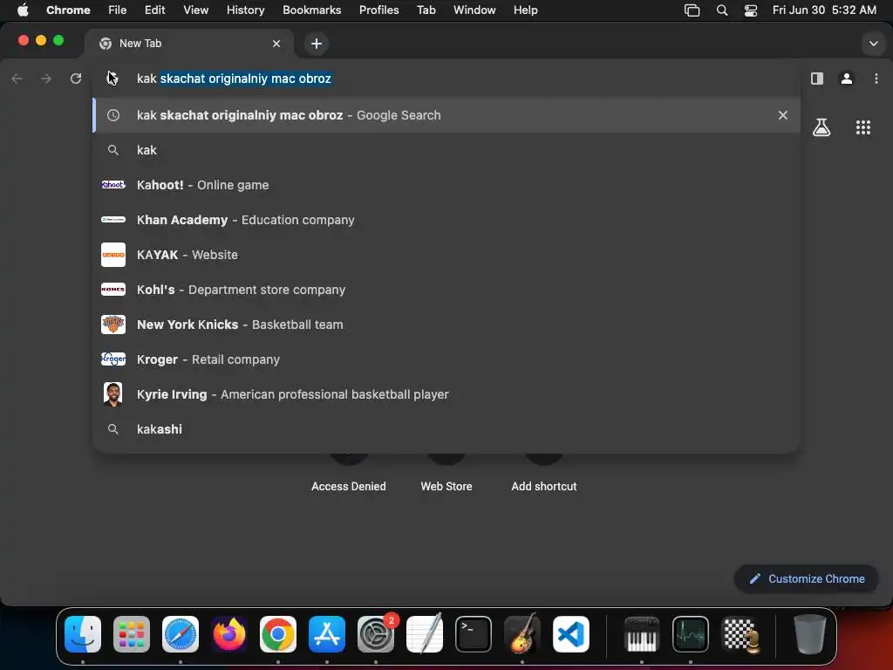
Task: Go forward to next page
Action: click(46, 79)
